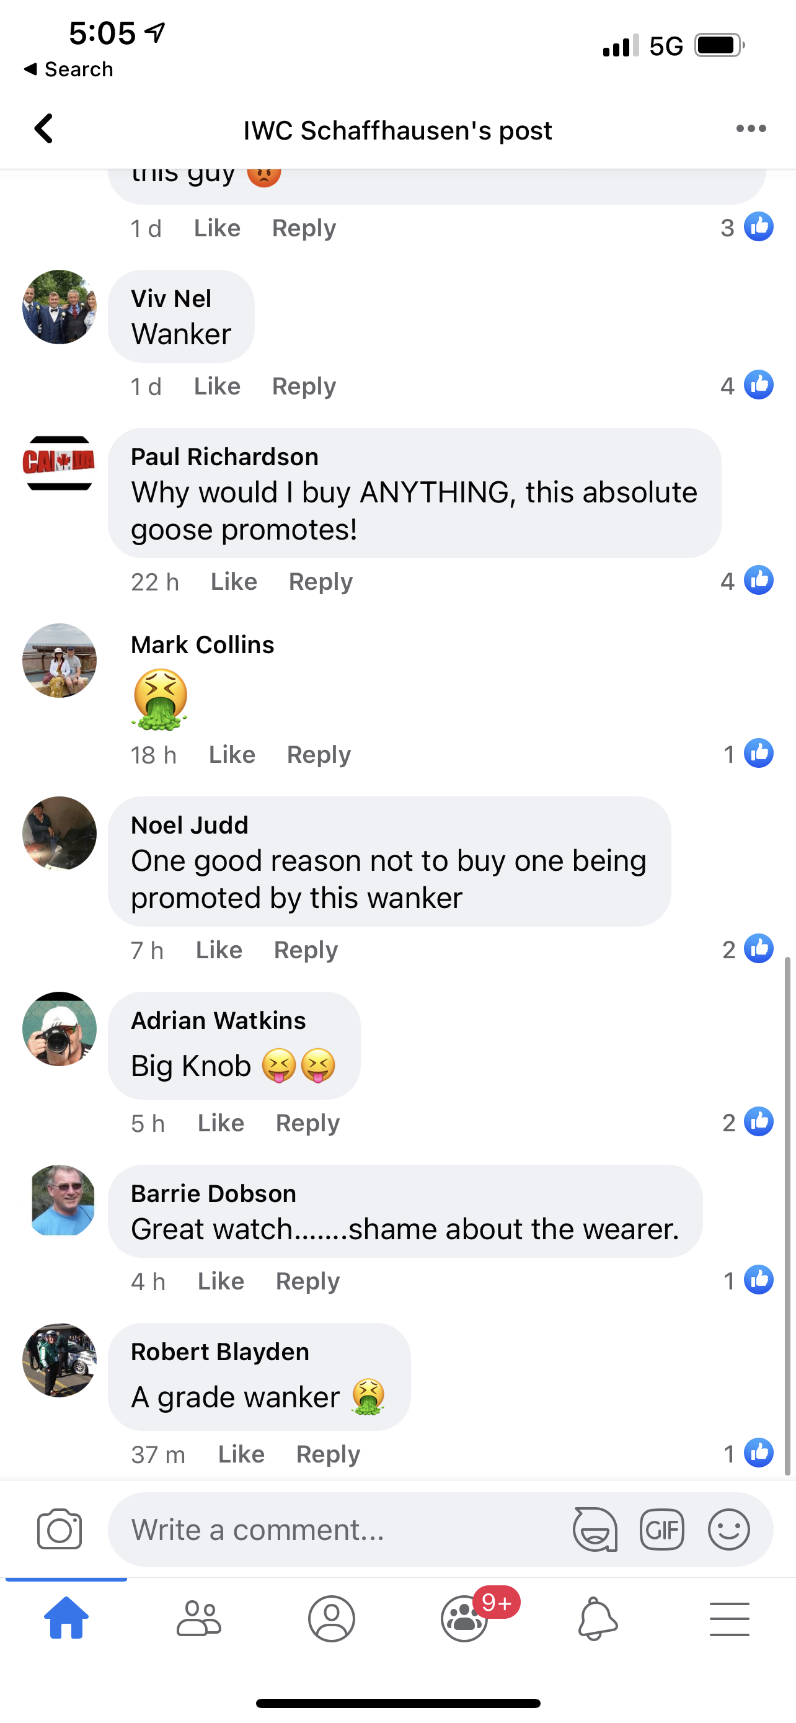796x1723 pixels.
Task: Open the hamburger menu tab
Action: (x=729, y=1619)
